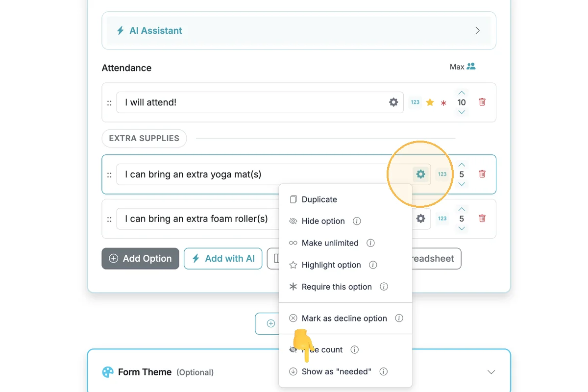
Task: Choose 'Duplicate' from the option menu
Action: 319,199
